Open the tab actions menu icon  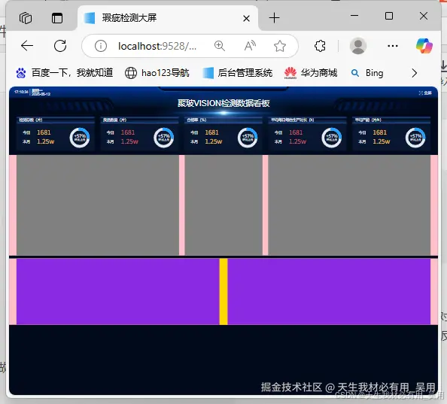click(x=57, y=18)
